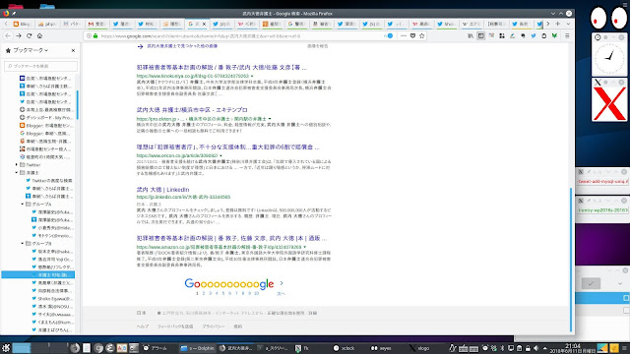Open first 犯罪被害者等基本計画の解説 kinokuniya result
The image size is (630, 354).
221,68
